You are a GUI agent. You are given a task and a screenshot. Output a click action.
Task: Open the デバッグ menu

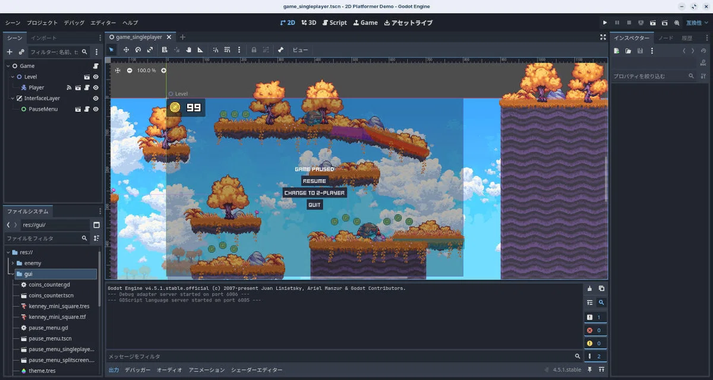pyautogui.click(x=74, y=23)
